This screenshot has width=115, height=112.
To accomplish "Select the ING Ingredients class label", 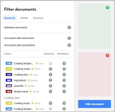I will pos(20,80).
